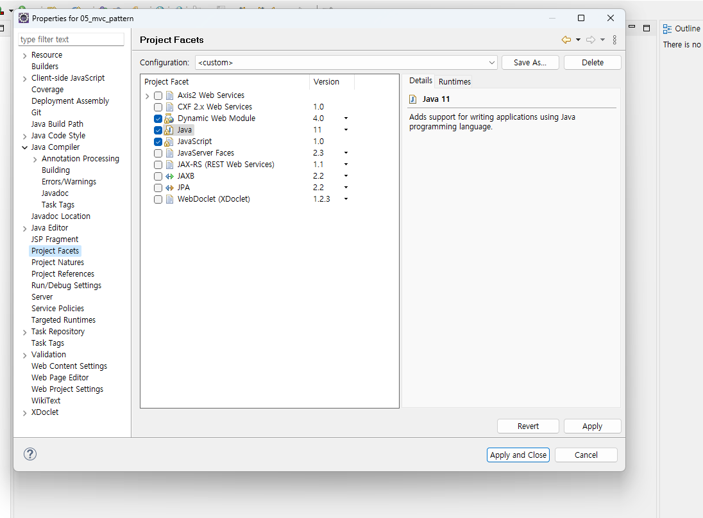The height and width of the screenshot is (518, 703).
Task: Click the type filter text field
Action: point(71,40)
